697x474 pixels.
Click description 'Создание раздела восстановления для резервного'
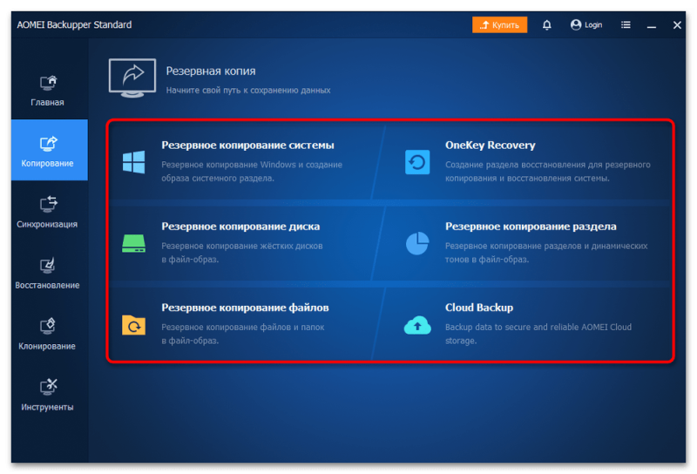click(x=548, y=165)
